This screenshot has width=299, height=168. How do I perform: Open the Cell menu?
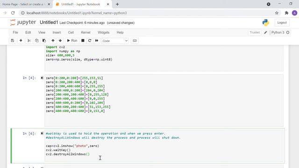71,32
